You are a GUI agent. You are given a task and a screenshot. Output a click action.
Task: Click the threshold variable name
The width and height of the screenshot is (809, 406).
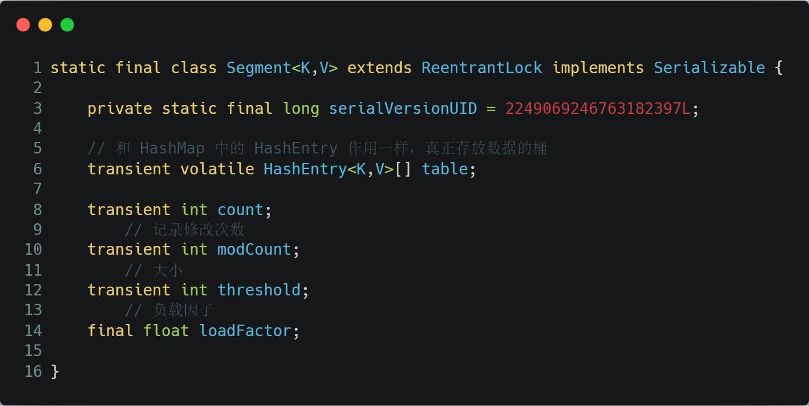pos(259,290)
